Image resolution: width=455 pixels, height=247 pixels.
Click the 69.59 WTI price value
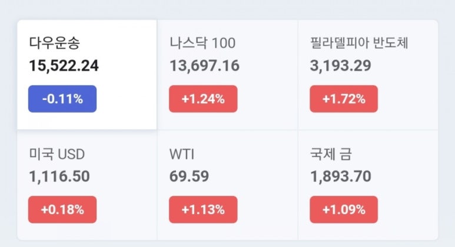pos(189,176)
